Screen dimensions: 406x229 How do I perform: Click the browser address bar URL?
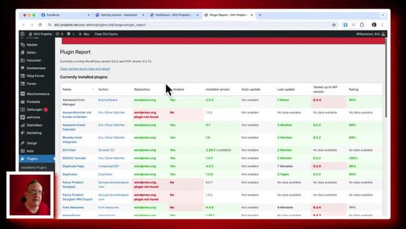[x=100, y=25]
